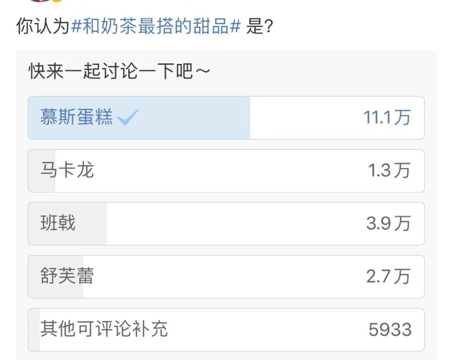Tap the 3.9万 vote count
This screenshot has height=360, width=450.
388,223
